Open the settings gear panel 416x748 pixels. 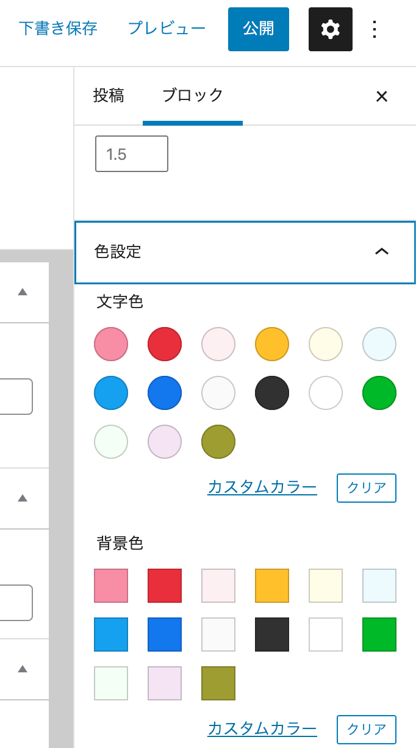point(331,29)
